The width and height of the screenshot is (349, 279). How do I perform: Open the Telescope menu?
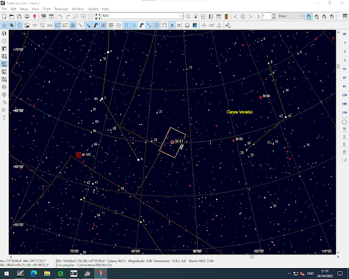tap(61, 9)
